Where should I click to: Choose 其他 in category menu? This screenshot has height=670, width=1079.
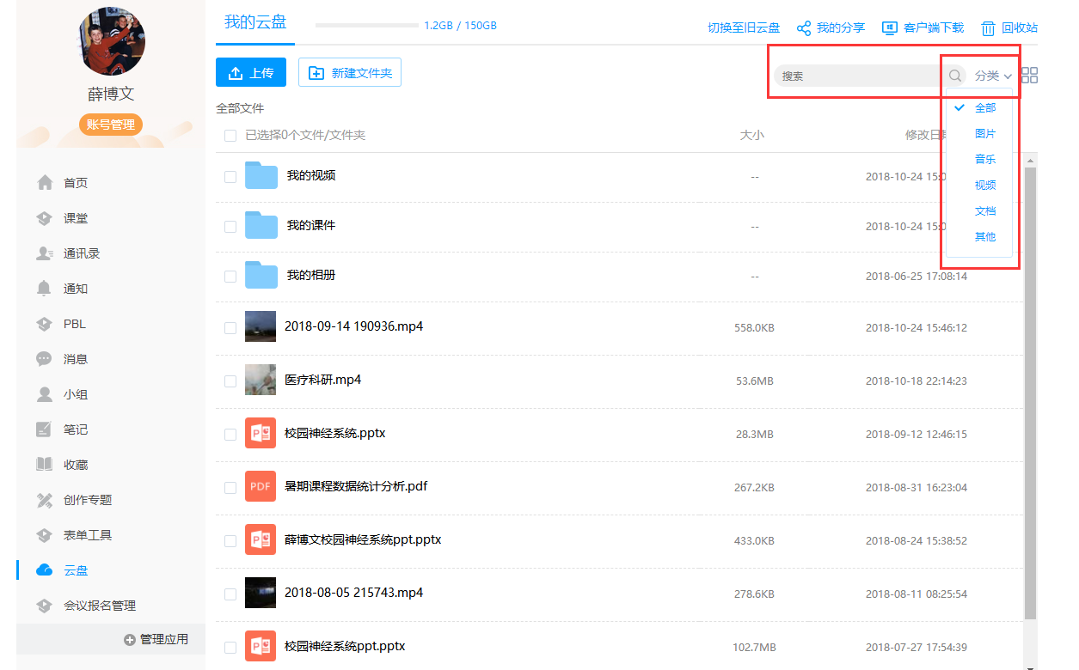click(x=985, y=237)
